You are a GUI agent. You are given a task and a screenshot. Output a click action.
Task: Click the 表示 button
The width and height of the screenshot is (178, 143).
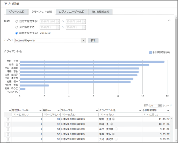(93, 40)
